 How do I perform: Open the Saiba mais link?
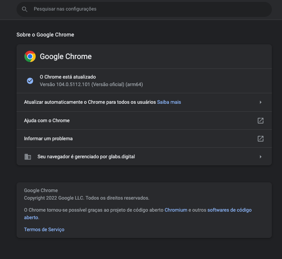pos(169,102)
